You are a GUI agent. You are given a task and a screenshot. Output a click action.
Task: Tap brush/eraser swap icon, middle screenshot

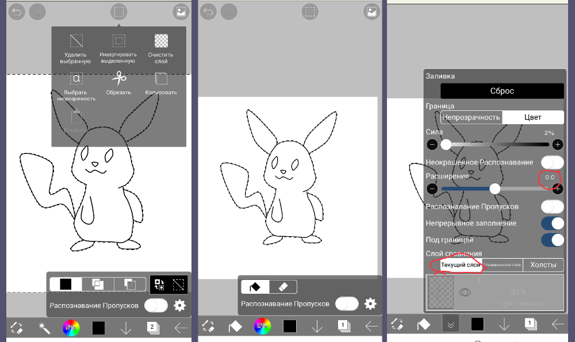(x=208, y=326)
